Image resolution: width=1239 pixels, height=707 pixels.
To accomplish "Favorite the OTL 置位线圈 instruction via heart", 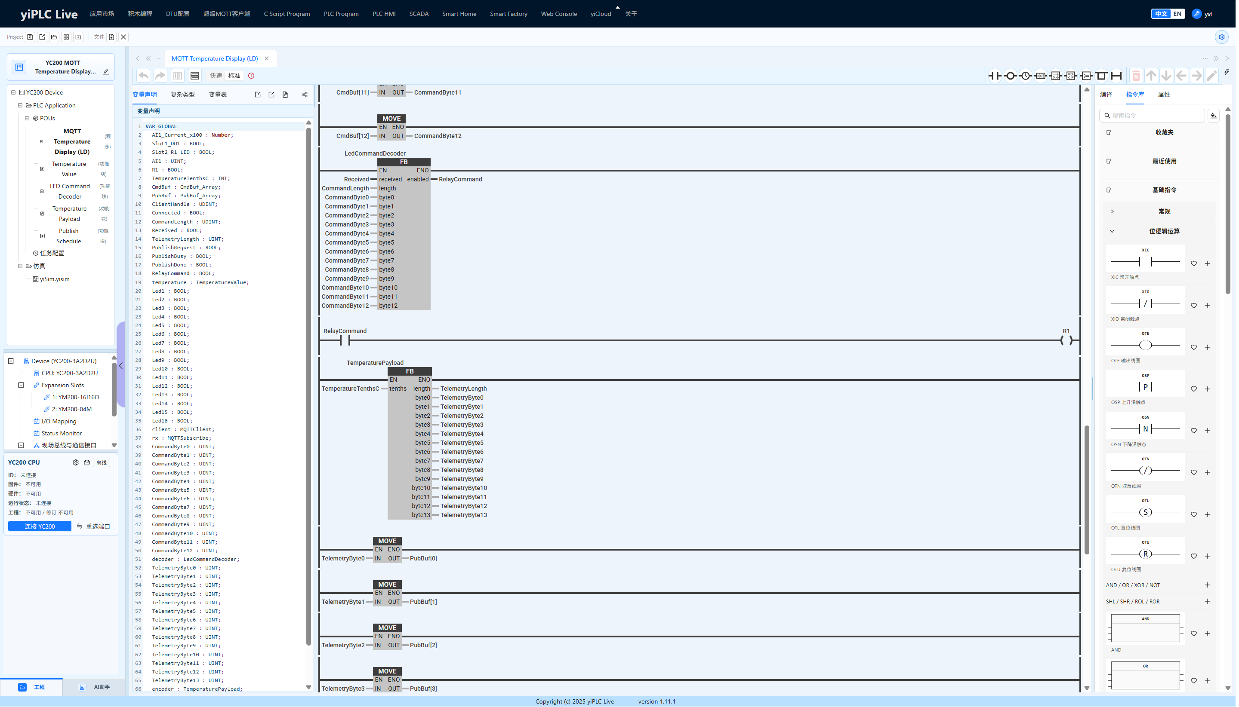I will coord(1193,514).
